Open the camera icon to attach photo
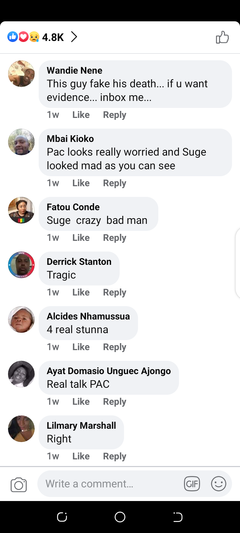 (x=19, y=485)
